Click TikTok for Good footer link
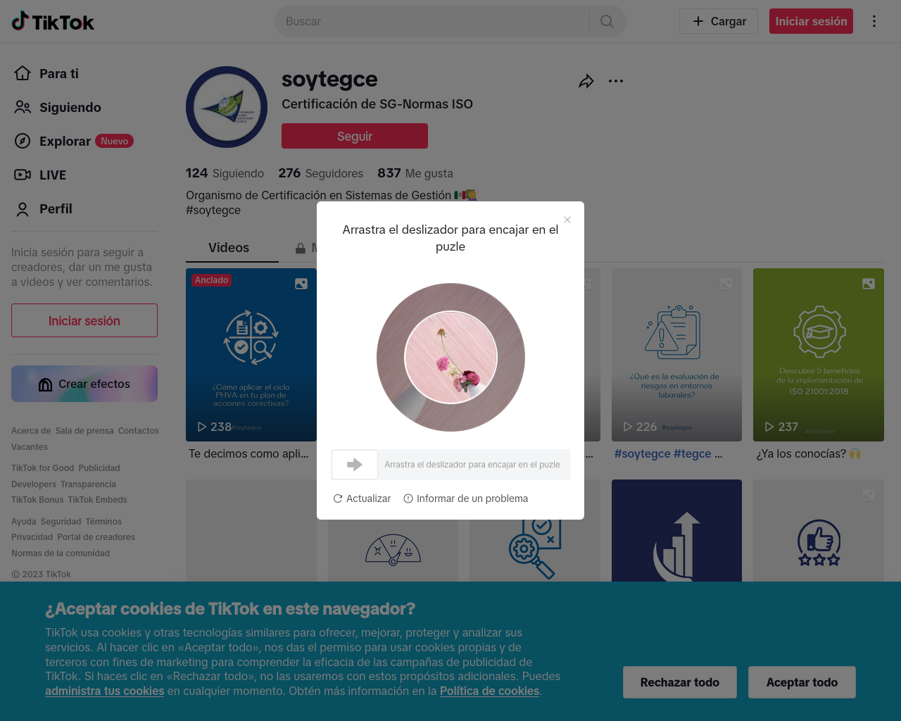 click(x=42, y=468)
